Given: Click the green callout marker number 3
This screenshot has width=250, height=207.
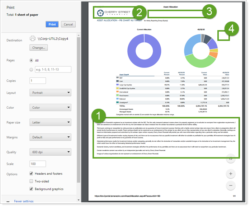Looking at the screenshot, I should 209,11.
